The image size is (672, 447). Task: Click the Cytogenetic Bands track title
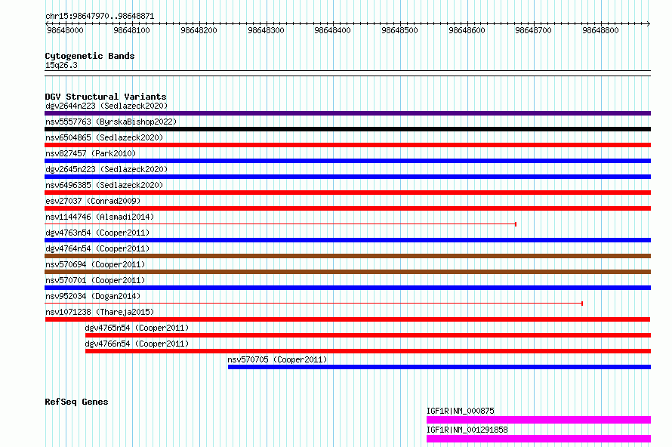click(90, 56)
